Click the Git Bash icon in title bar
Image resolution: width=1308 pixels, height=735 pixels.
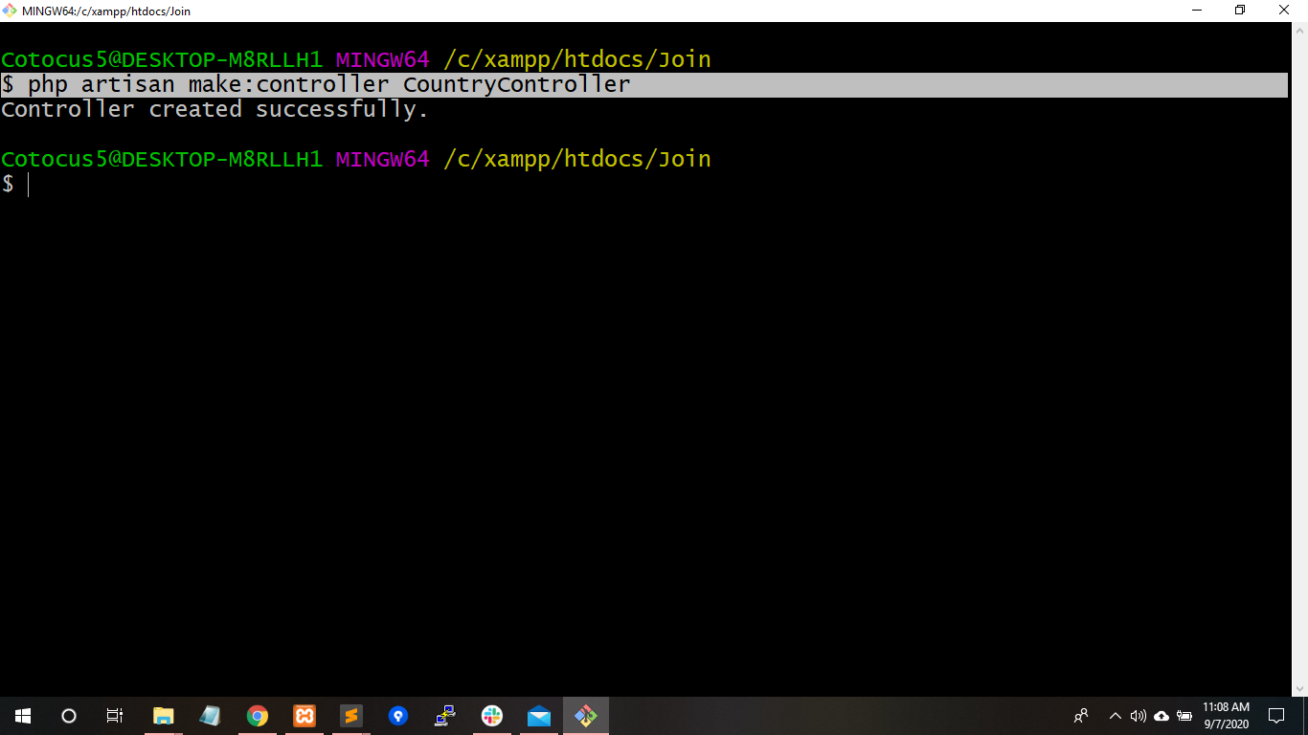(x=11, y=11)
